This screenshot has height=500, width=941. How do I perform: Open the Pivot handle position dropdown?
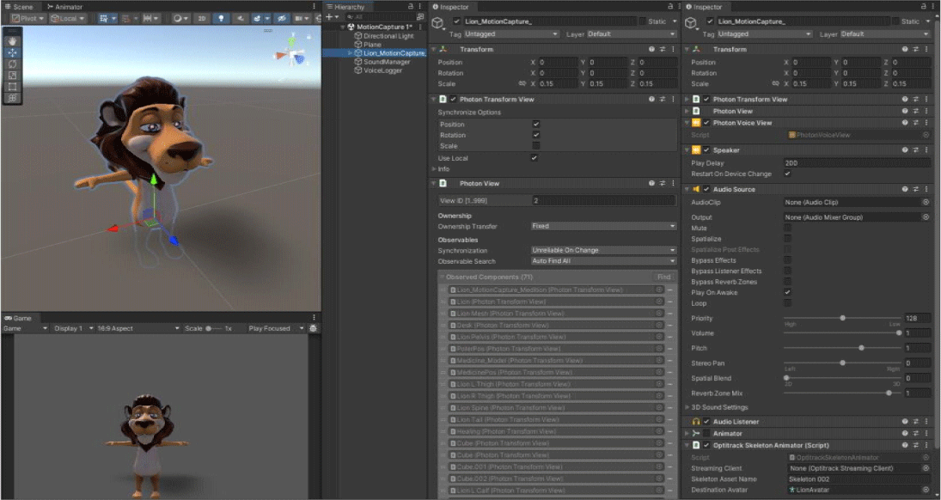[x=28, y=19]
